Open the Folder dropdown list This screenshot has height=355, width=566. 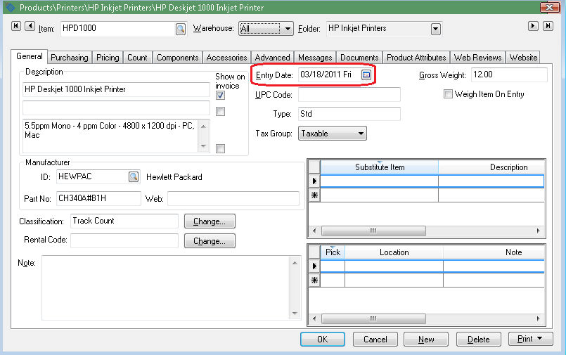click(x=435, y=29)
